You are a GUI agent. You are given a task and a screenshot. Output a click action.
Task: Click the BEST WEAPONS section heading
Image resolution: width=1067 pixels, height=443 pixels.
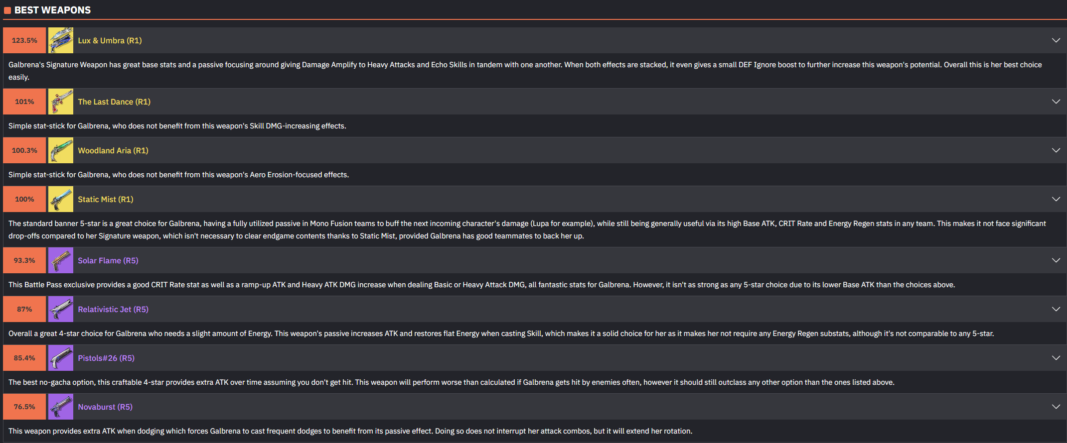click(x=52, y=10)
